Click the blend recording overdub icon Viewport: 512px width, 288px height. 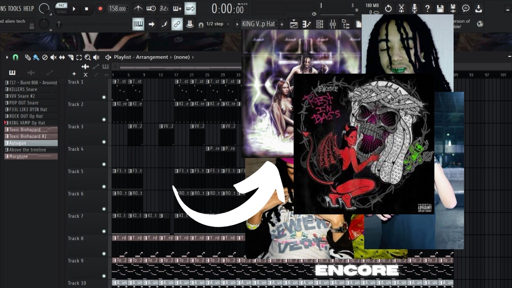click(x=177, y=8)
